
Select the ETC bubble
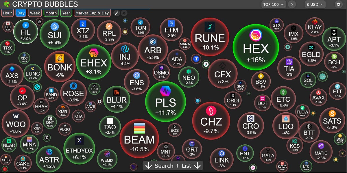tap(283, 98)
